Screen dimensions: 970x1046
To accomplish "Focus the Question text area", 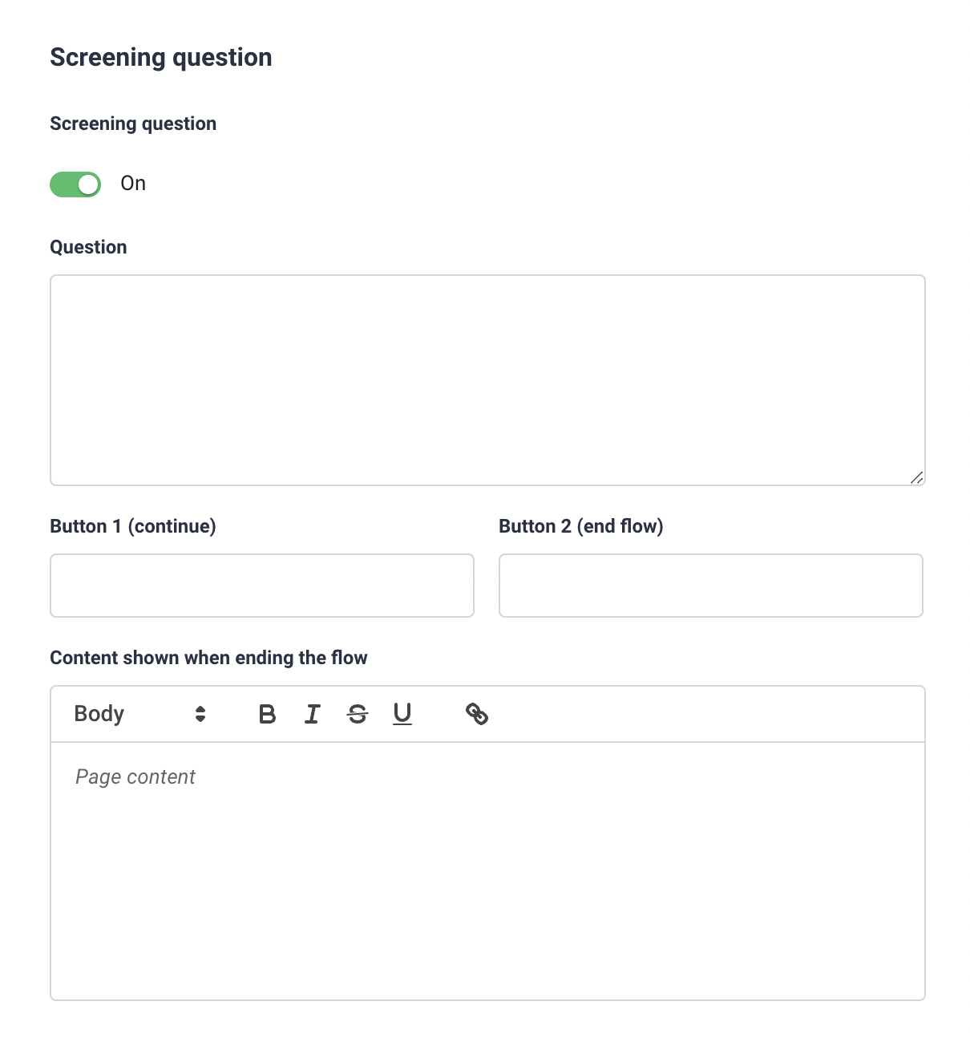I will 487,380.
